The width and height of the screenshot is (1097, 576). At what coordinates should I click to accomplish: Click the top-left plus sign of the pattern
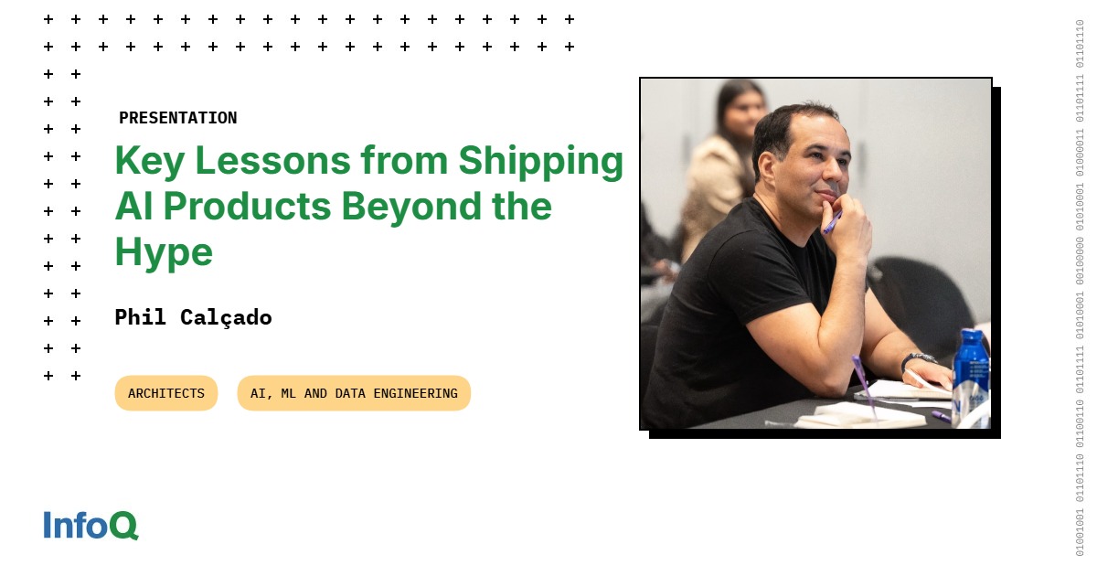coord(48,19)
